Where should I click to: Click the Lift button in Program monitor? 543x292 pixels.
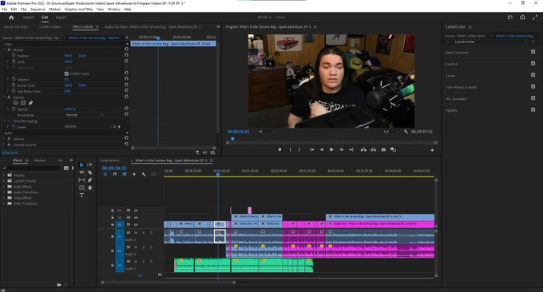coord(363,150)
